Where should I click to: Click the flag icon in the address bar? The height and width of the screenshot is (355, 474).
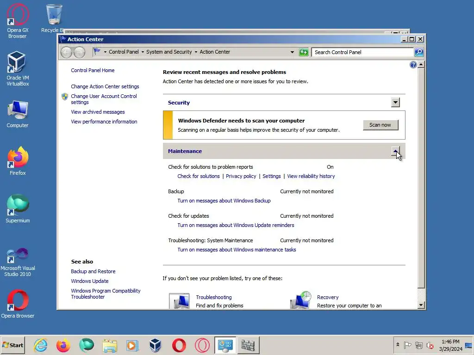point(97,52)
